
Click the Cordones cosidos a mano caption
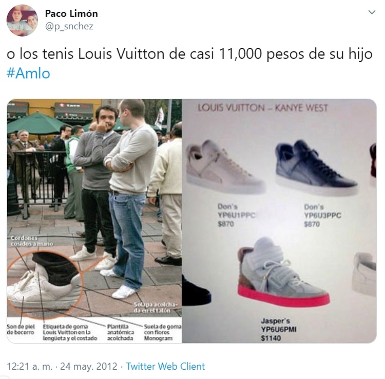pos(32,241)
